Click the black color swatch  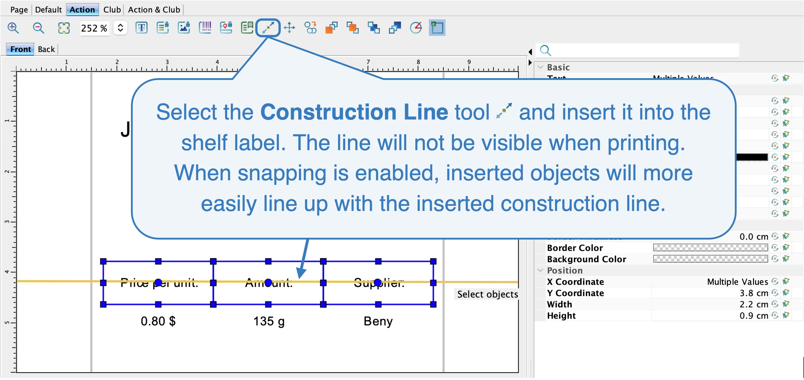point(752,157)
